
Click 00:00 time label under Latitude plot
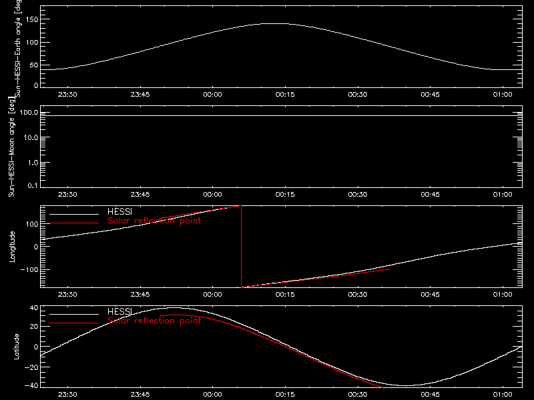pos(212,395)
